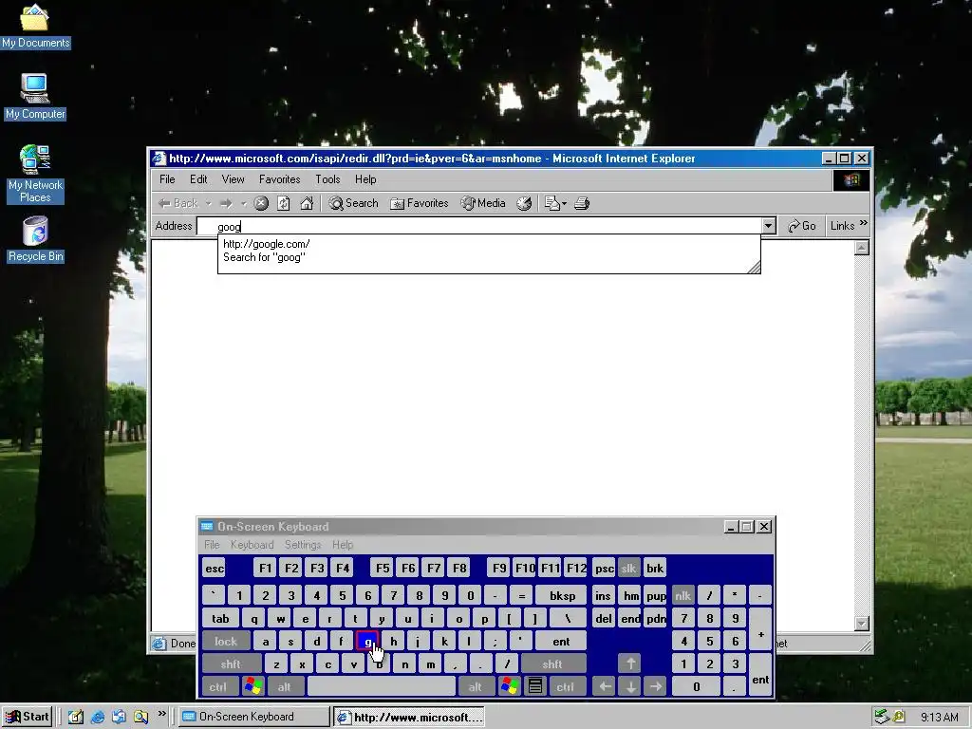Toggle the right shft key on keyboard

point(552,664)
